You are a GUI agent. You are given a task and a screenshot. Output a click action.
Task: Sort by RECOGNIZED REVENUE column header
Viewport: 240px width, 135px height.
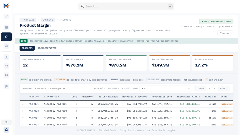[135, 97]
